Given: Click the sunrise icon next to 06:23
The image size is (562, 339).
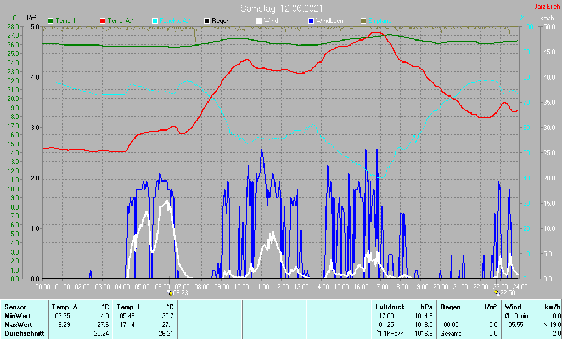Looking at the screenshot, I should [x=170, y=293].
